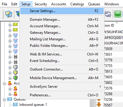Open Domain Manager
This screenshot has height=107, width=123.
62,20
